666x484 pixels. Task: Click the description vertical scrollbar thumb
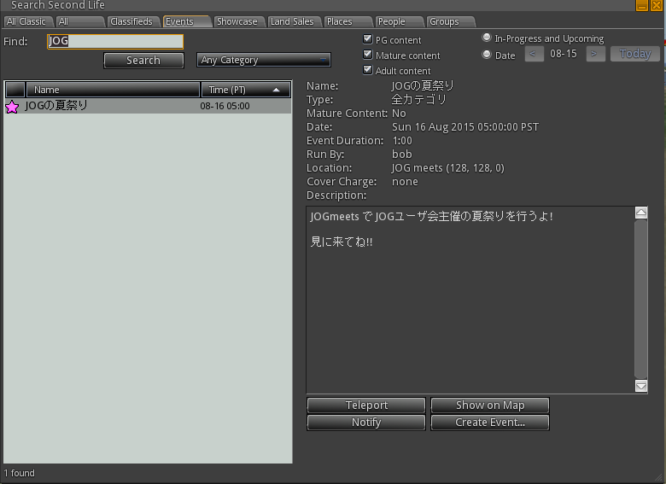641,299
